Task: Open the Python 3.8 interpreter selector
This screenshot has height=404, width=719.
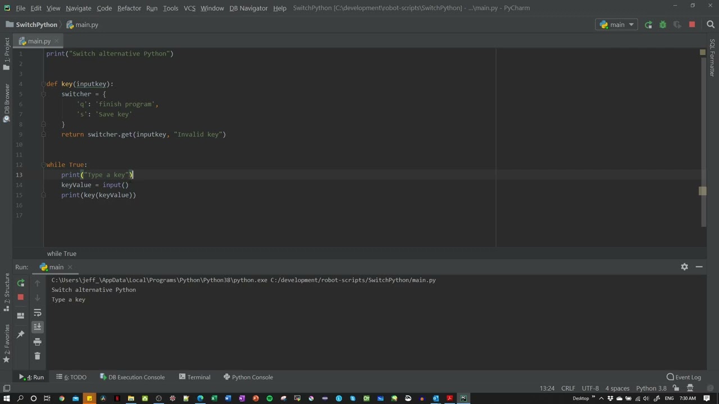Action: [x=651, y=388]
